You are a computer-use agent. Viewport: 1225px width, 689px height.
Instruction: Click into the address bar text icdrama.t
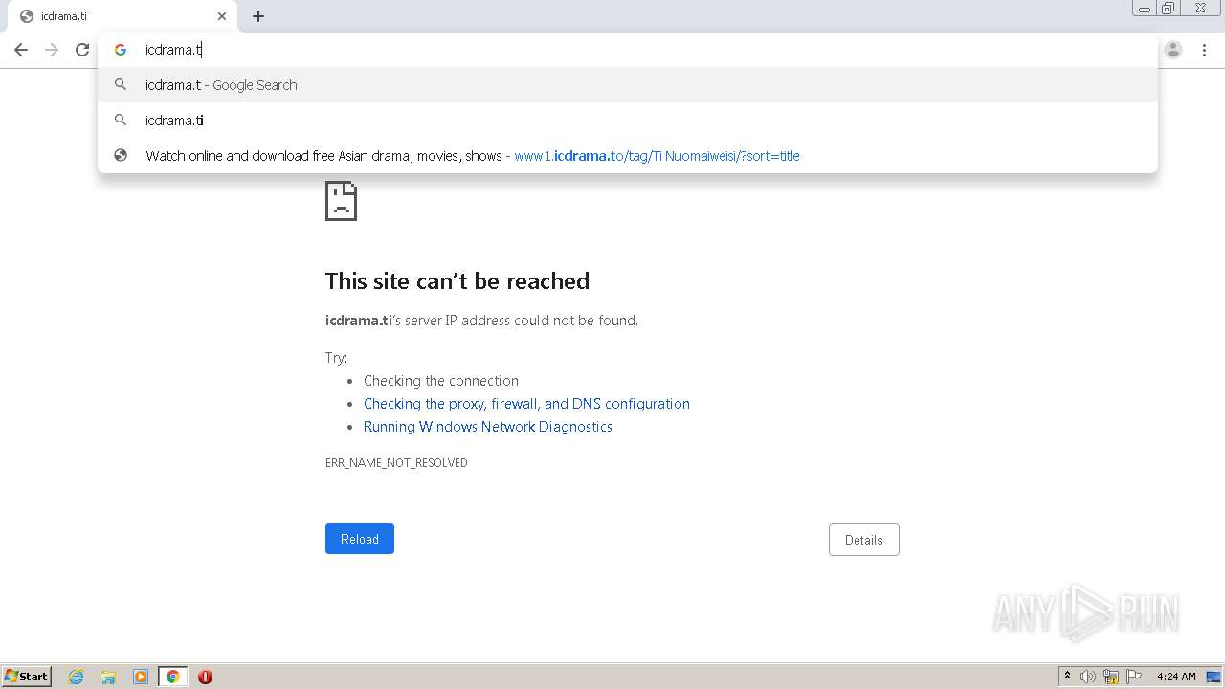172,50
